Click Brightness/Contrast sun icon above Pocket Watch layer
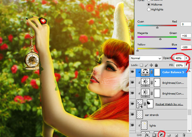The image size is (192, 137). tap(145, 93)
